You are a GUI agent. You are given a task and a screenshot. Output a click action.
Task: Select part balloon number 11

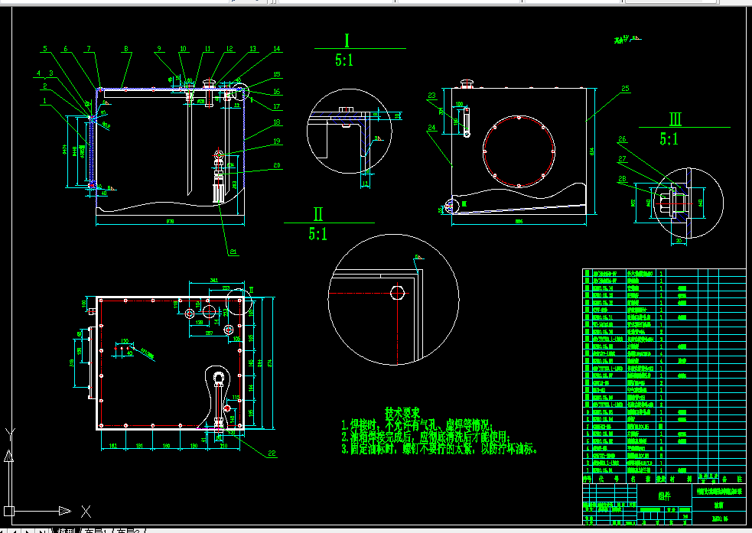207,48
